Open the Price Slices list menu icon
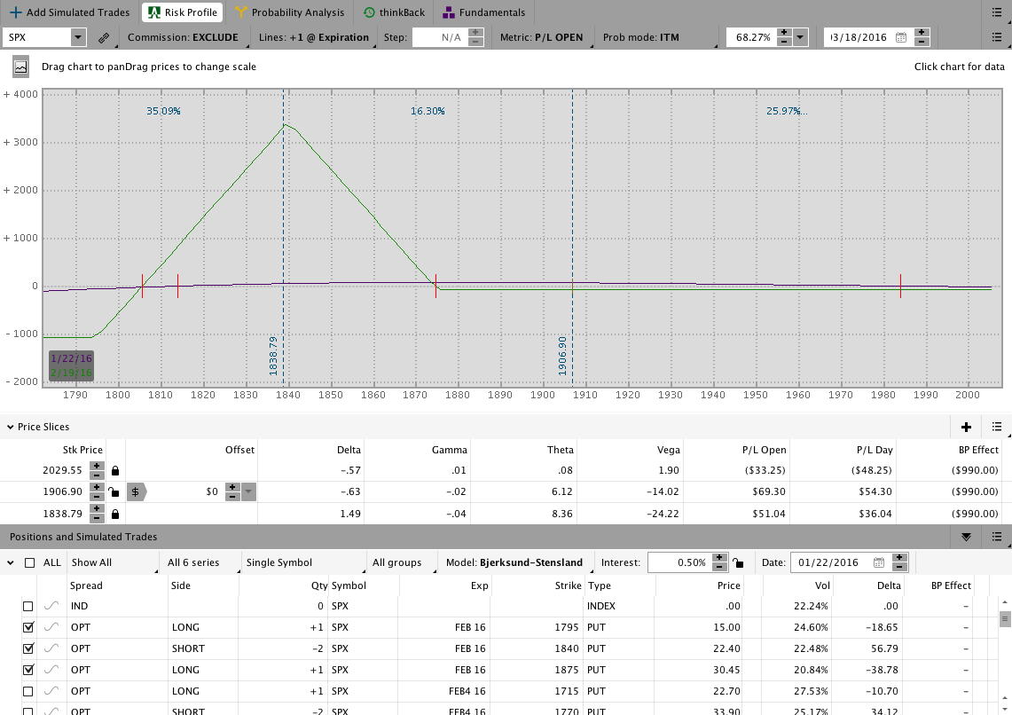1012x715 pixels. click(x=997, y=427)
